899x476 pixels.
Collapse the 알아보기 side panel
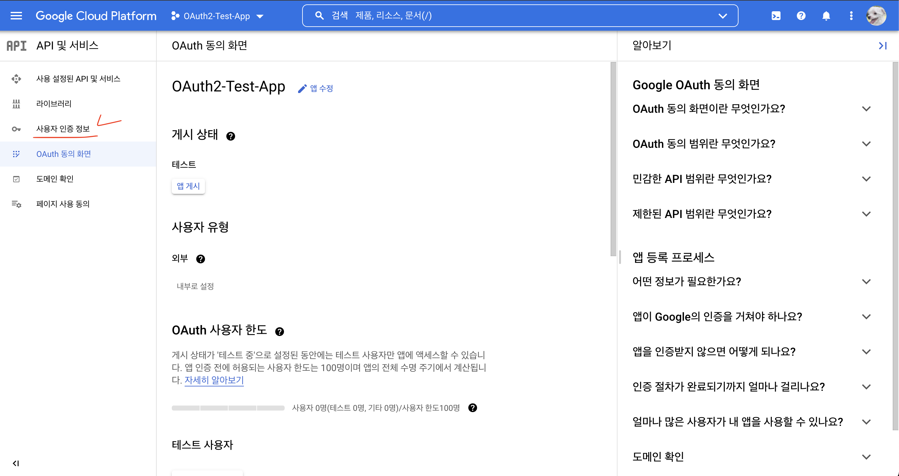pyautogui.click(x=883, y=46)
